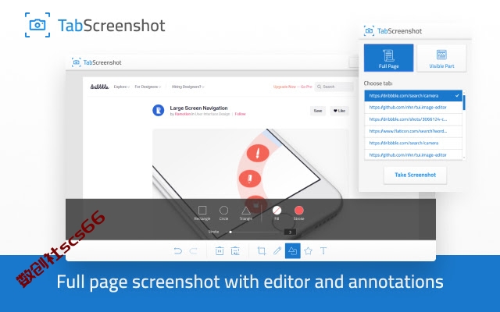Delete the selected object with trash icon
Image resolution: width=500 pixels, height=312 pixels.
[x=220, y=251]
